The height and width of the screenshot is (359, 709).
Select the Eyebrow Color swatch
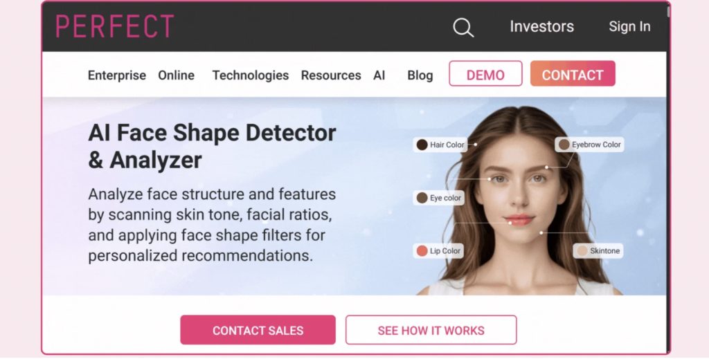(564, 145)
